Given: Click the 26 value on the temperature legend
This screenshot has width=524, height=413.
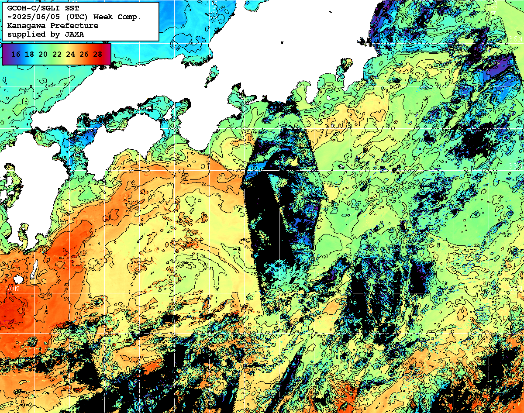Looking at the screenshot, I should click(x=84, y=54).
